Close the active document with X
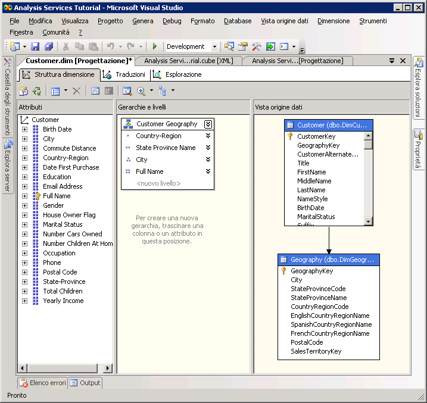This screenshot has width=427, height=403. coord(403,61)
